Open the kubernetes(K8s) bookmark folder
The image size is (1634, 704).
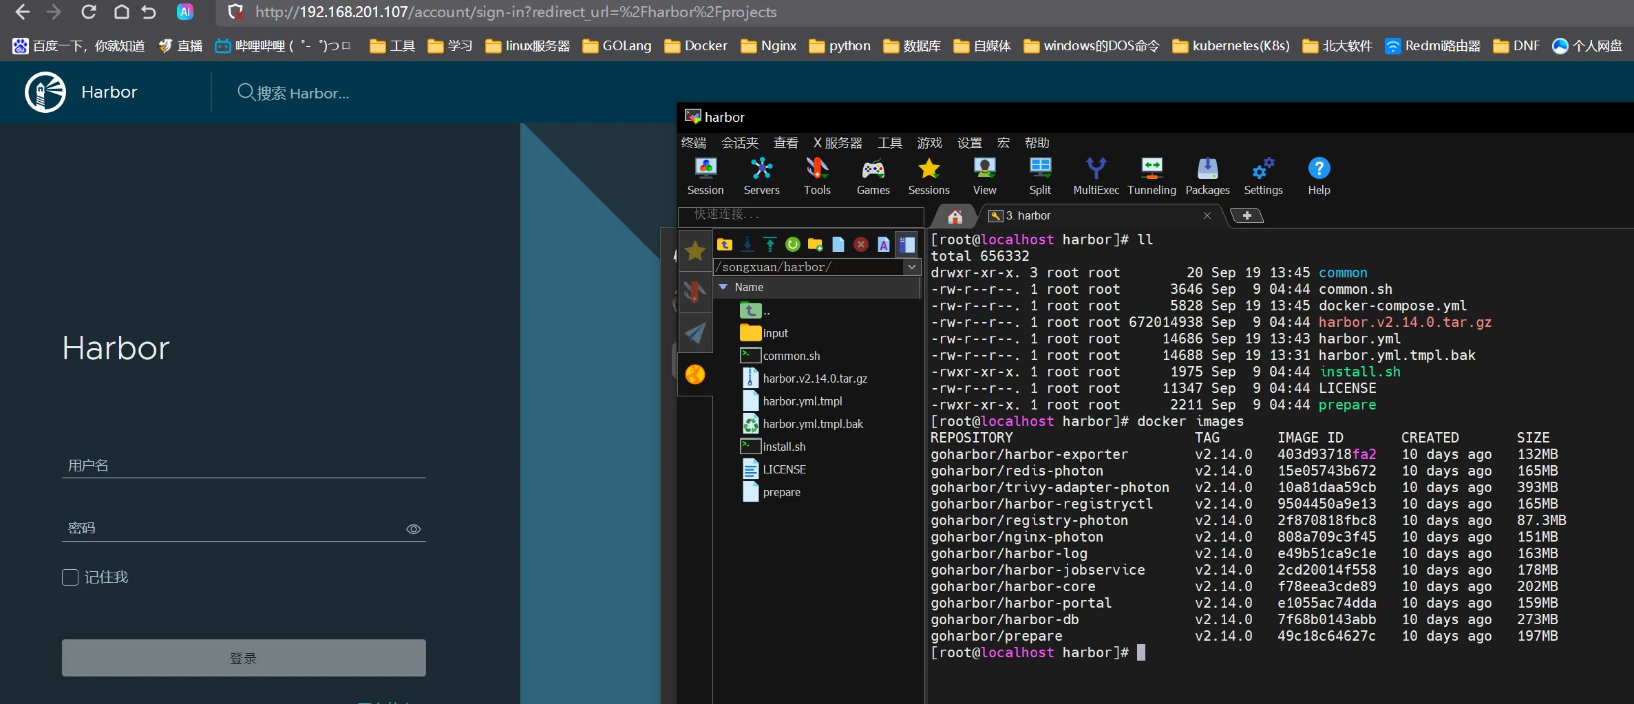tap(1231, 45)
